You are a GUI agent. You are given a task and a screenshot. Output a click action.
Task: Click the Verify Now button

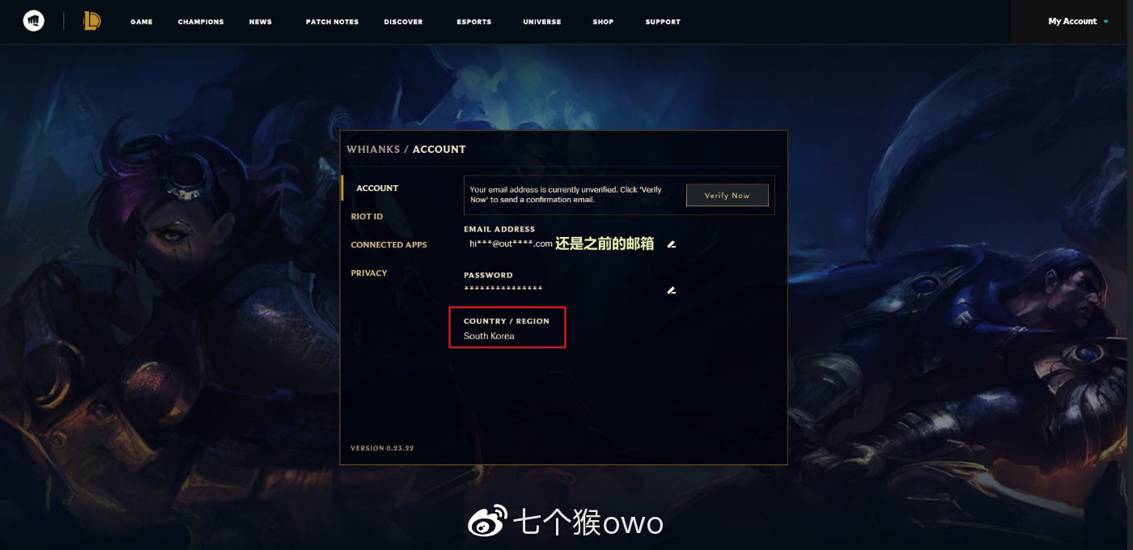tap(727, 195)
